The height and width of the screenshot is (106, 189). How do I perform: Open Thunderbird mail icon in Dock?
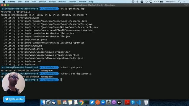(x=54, y=102)
